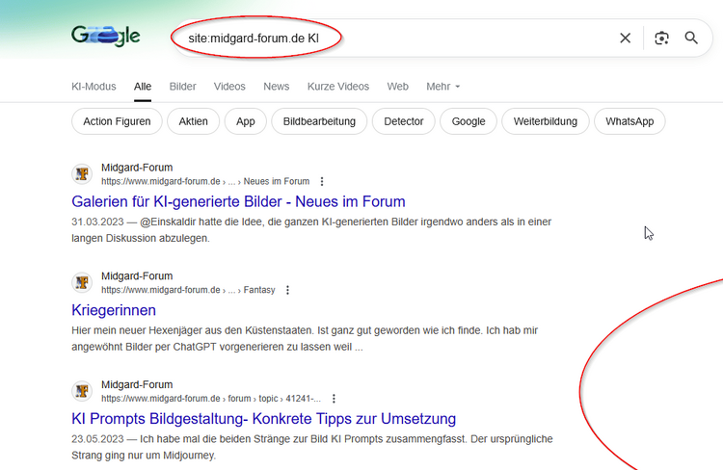The image size is (723, 470).
Task: Select the WhatsApp filter chip
Action: pos(629,121)
